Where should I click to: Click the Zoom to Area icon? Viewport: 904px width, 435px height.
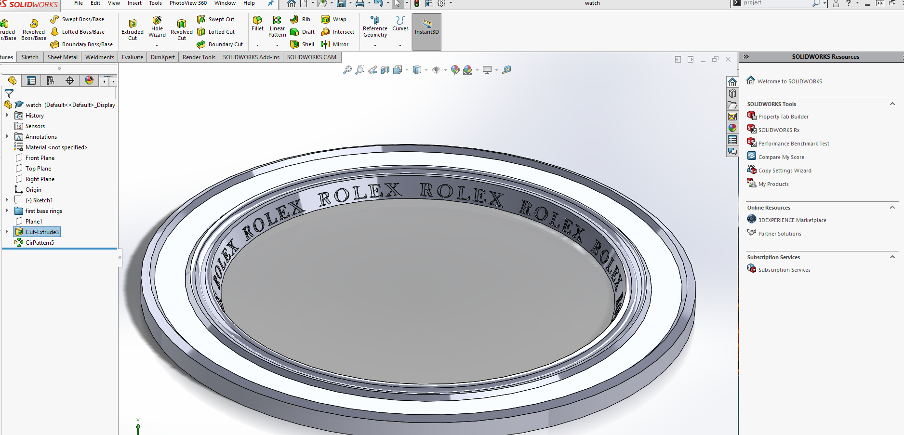click(x=359, y=70)
